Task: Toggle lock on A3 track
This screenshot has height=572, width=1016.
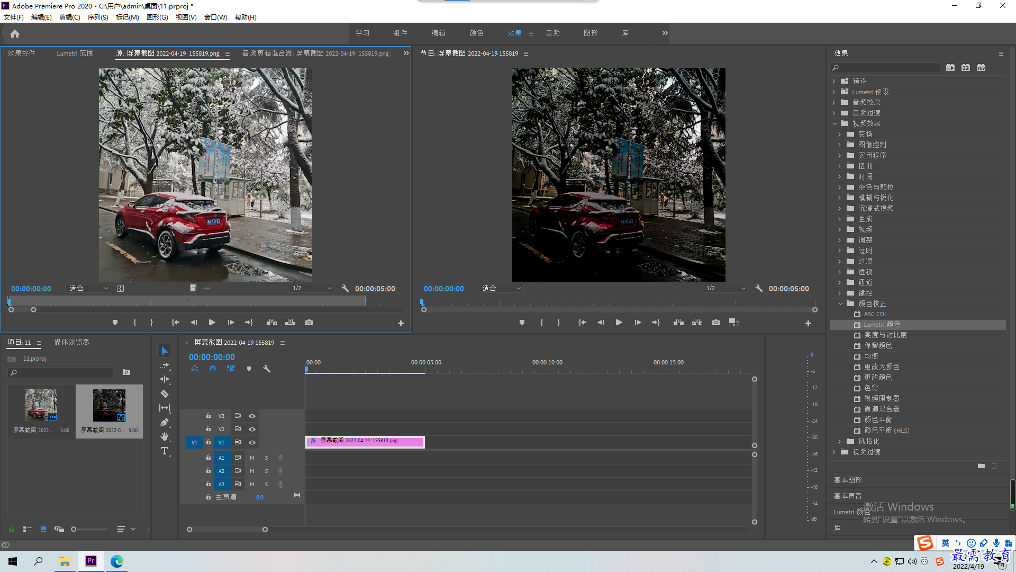Action: click(x=208, y=485)
